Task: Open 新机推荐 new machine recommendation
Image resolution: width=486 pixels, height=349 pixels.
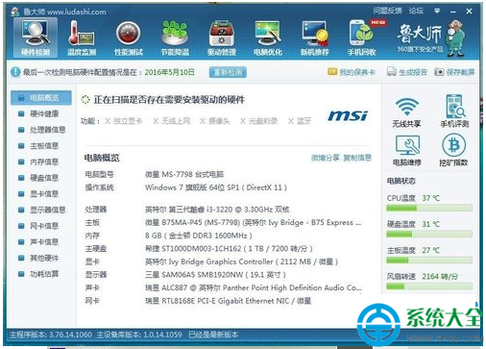Action: 315,37
